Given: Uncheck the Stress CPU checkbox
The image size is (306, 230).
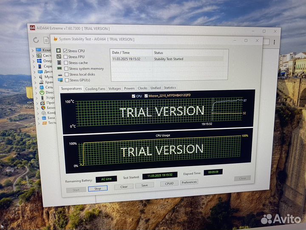Looking at the screenshot, I should point(65,51).
